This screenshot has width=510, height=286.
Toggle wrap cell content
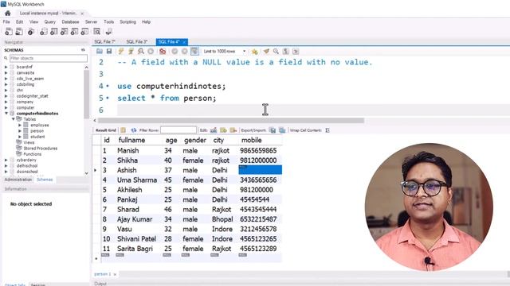point(328,130)
